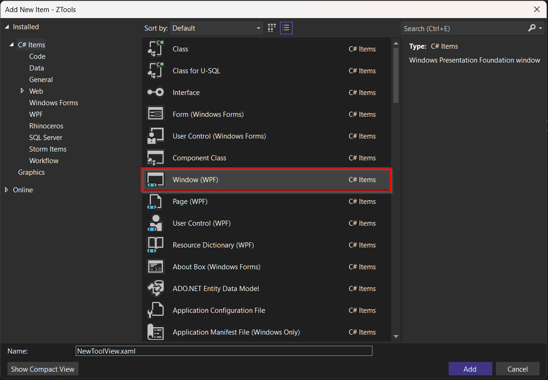Switch to medium icons list view
The width and height of the screenshot is (548, 380).
tap(286, 28)
